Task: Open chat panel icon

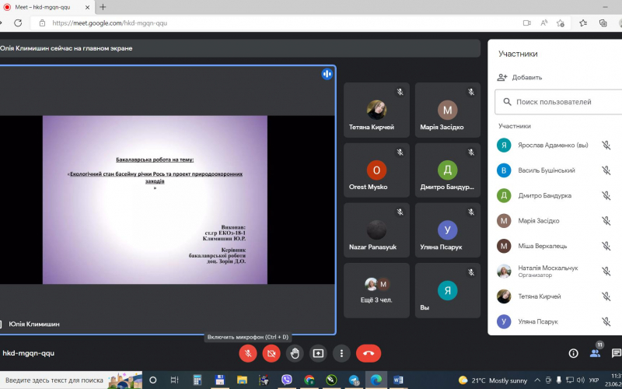Action: click(616, 353)
